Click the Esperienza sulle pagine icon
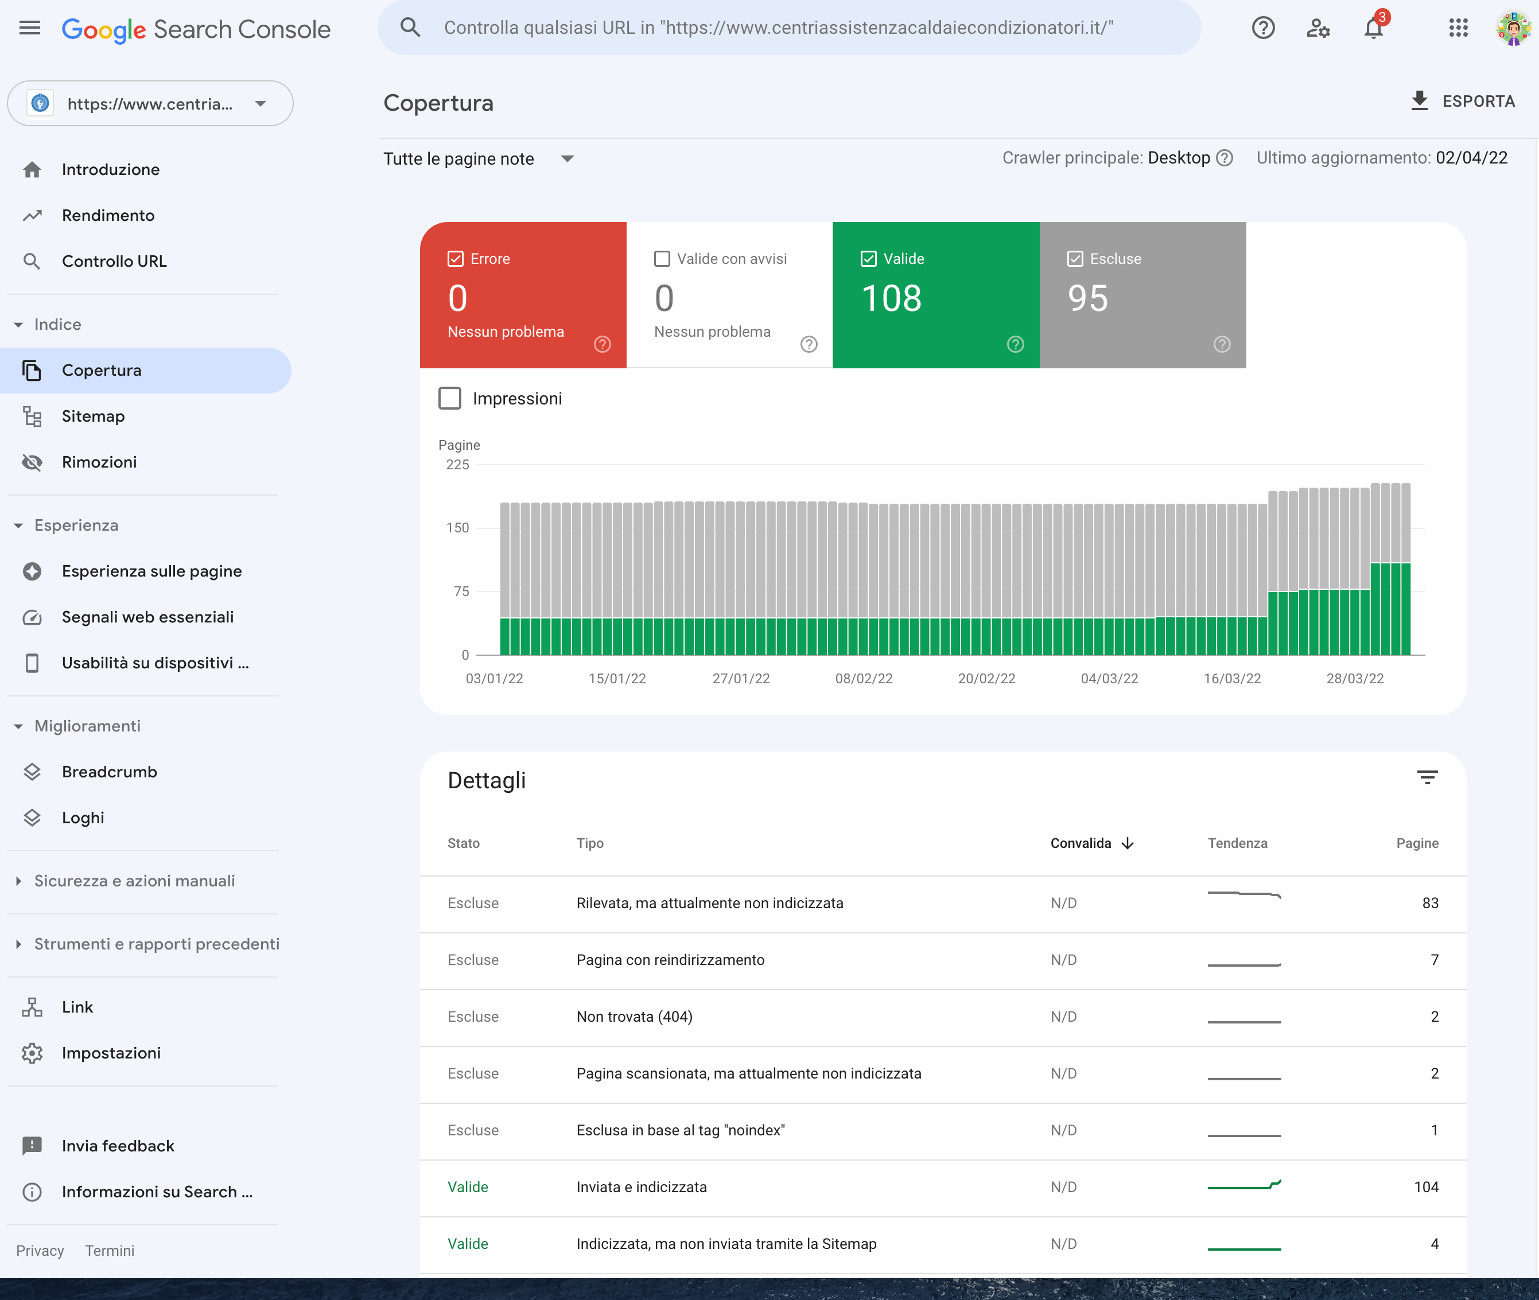This screenshot has height=1300, width=1539. [x=32, y=571]
